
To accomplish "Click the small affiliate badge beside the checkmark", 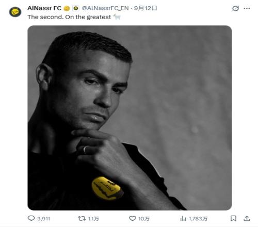I will click(x=76, y=8).
